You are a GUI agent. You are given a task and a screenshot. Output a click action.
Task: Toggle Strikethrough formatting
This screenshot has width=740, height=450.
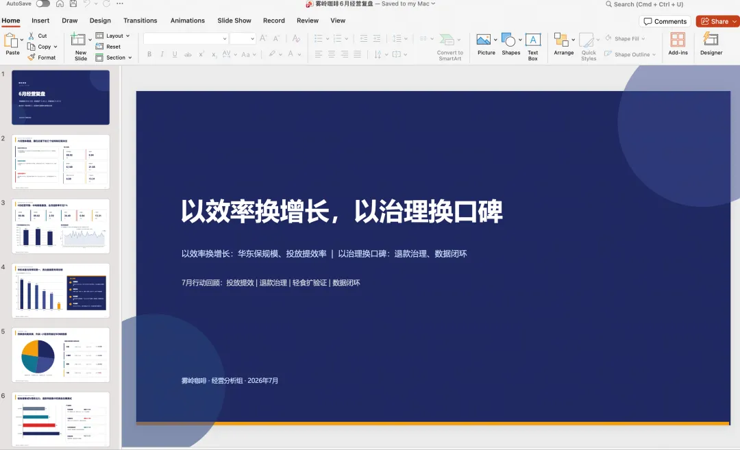click(x=188, y=54)
